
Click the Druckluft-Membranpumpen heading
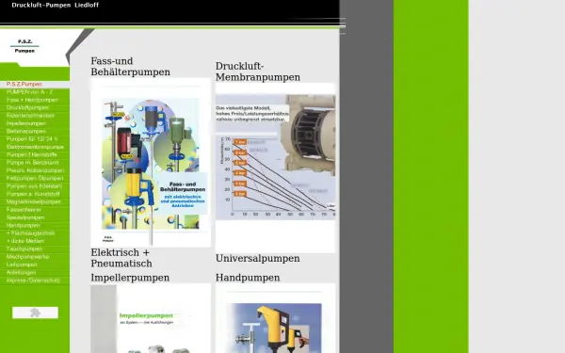[x=258, y=72]
